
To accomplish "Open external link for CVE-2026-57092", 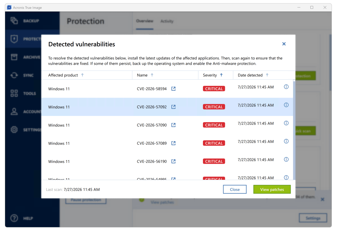I will coord(173,107).
